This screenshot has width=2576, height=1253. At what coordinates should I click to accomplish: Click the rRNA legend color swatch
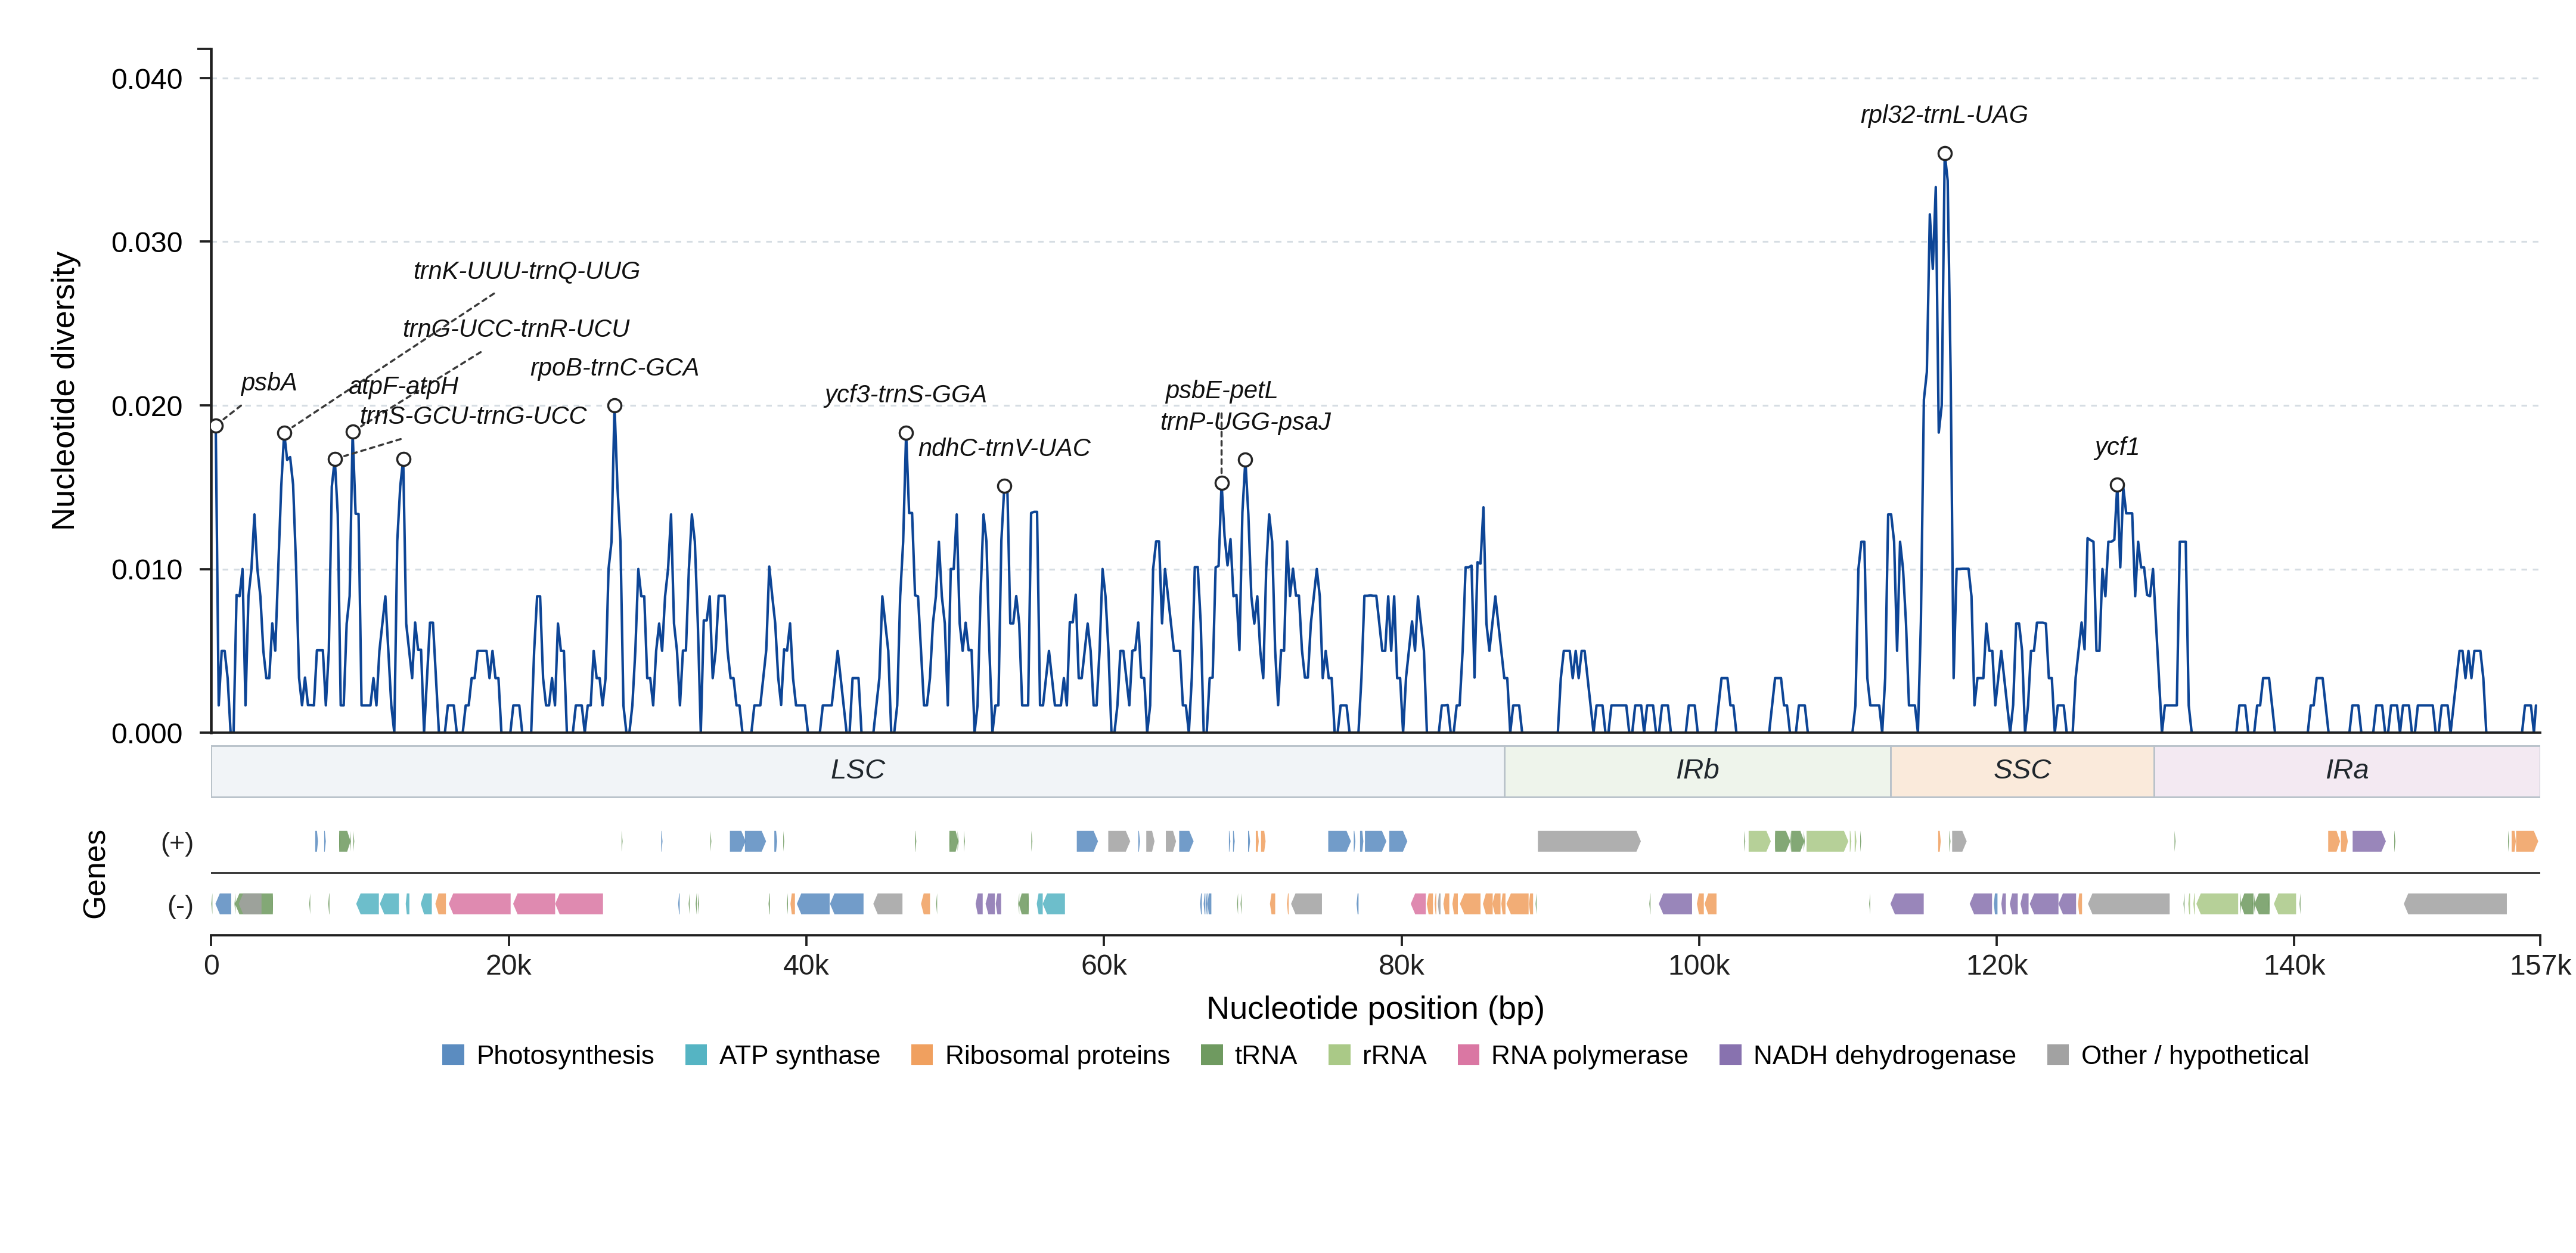point(1339,1055)
